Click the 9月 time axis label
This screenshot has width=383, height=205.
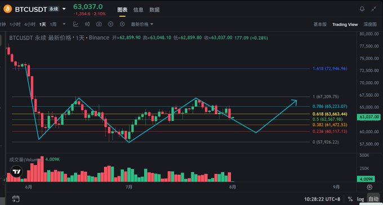[336, 187]
